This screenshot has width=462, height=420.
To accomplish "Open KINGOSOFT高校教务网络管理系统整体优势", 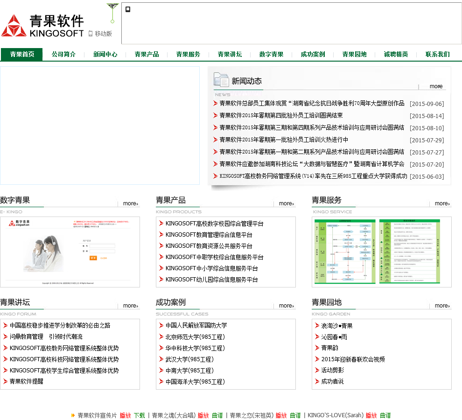I will [x=64, y=348].
